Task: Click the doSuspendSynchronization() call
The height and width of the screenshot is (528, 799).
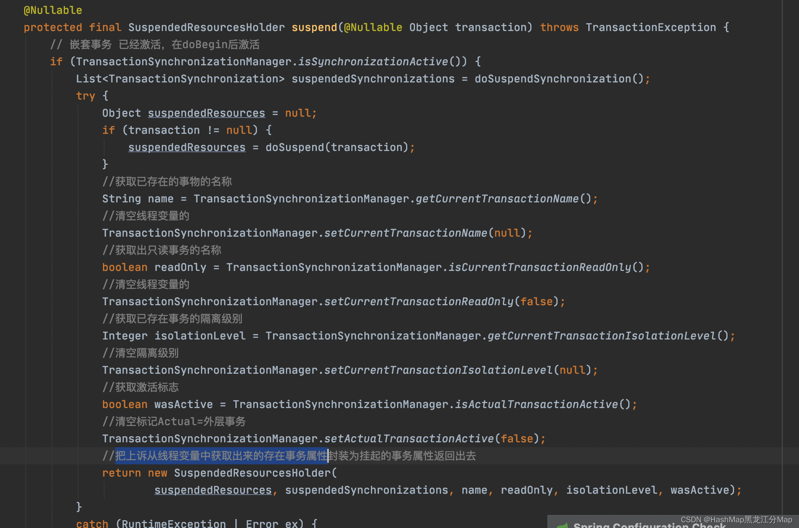Action: (x=559, y=79)
